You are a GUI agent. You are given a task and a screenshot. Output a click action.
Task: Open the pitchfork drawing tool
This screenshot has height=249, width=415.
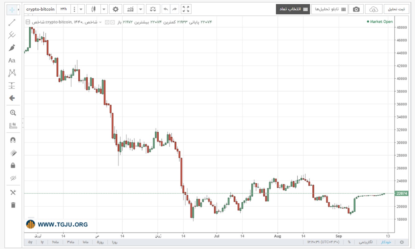[x=12, y=35]
